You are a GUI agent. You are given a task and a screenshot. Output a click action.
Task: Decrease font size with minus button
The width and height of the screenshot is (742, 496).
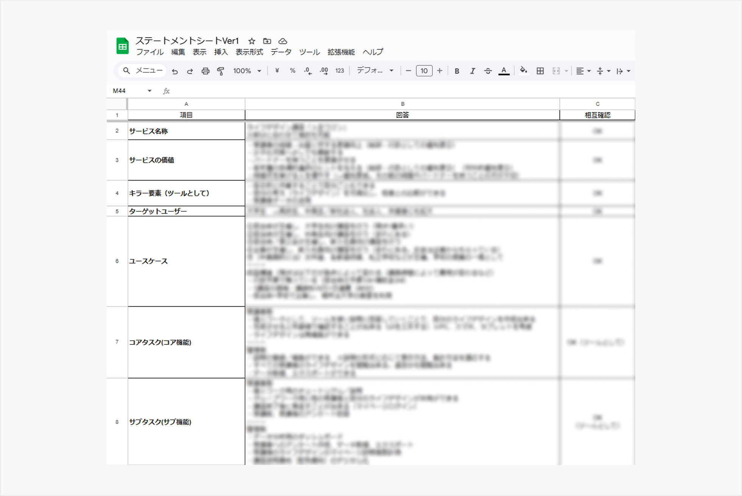[x=408, y=71]
